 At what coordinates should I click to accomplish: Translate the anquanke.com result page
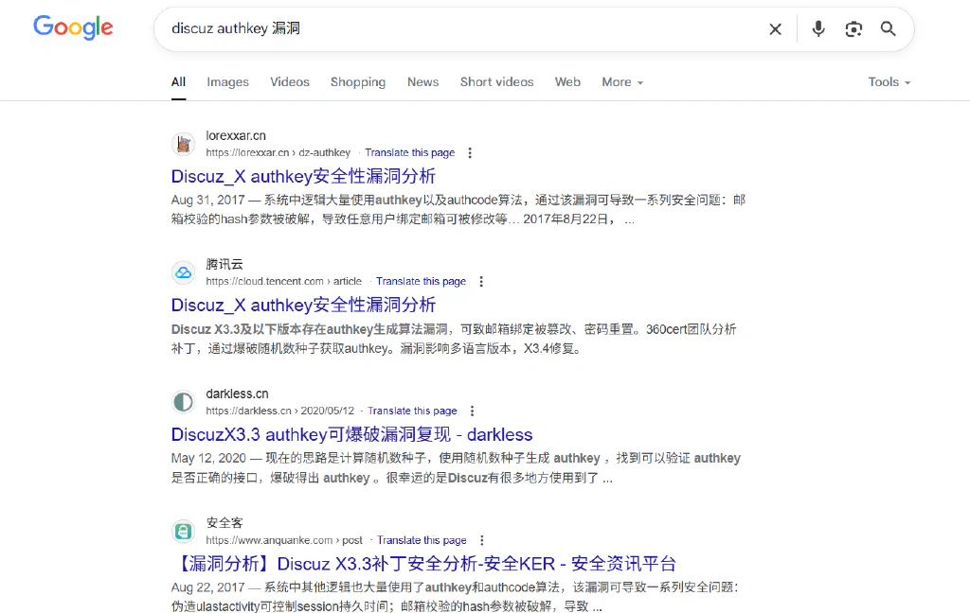[x=422, y=540]
